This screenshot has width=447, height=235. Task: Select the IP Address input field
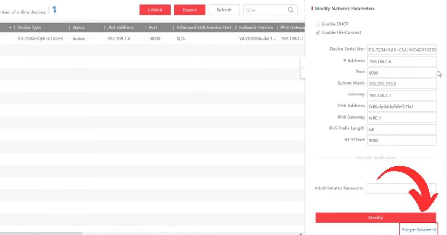[402, 61]
